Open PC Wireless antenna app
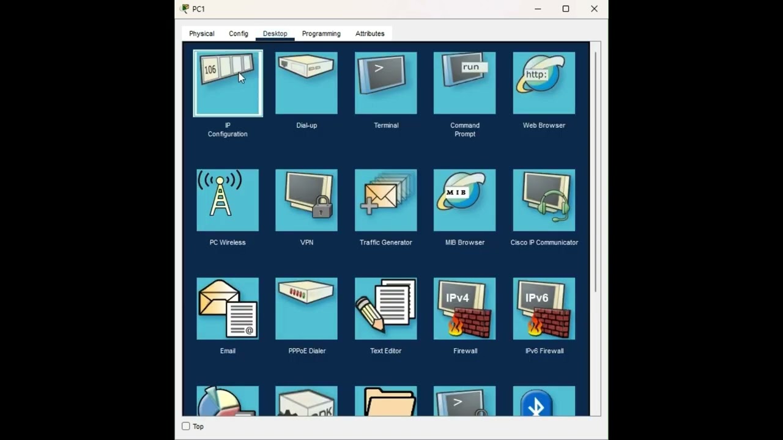The image size is (783, 440). (228, 200)
